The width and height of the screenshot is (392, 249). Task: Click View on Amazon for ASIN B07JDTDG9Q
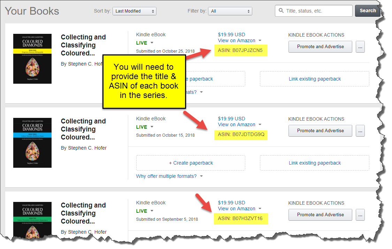point(237,124)
